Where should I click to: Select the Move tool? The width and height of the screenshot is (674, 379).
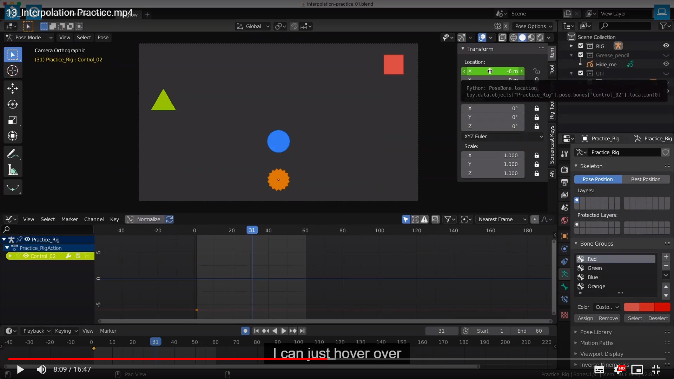click(13, 88)
